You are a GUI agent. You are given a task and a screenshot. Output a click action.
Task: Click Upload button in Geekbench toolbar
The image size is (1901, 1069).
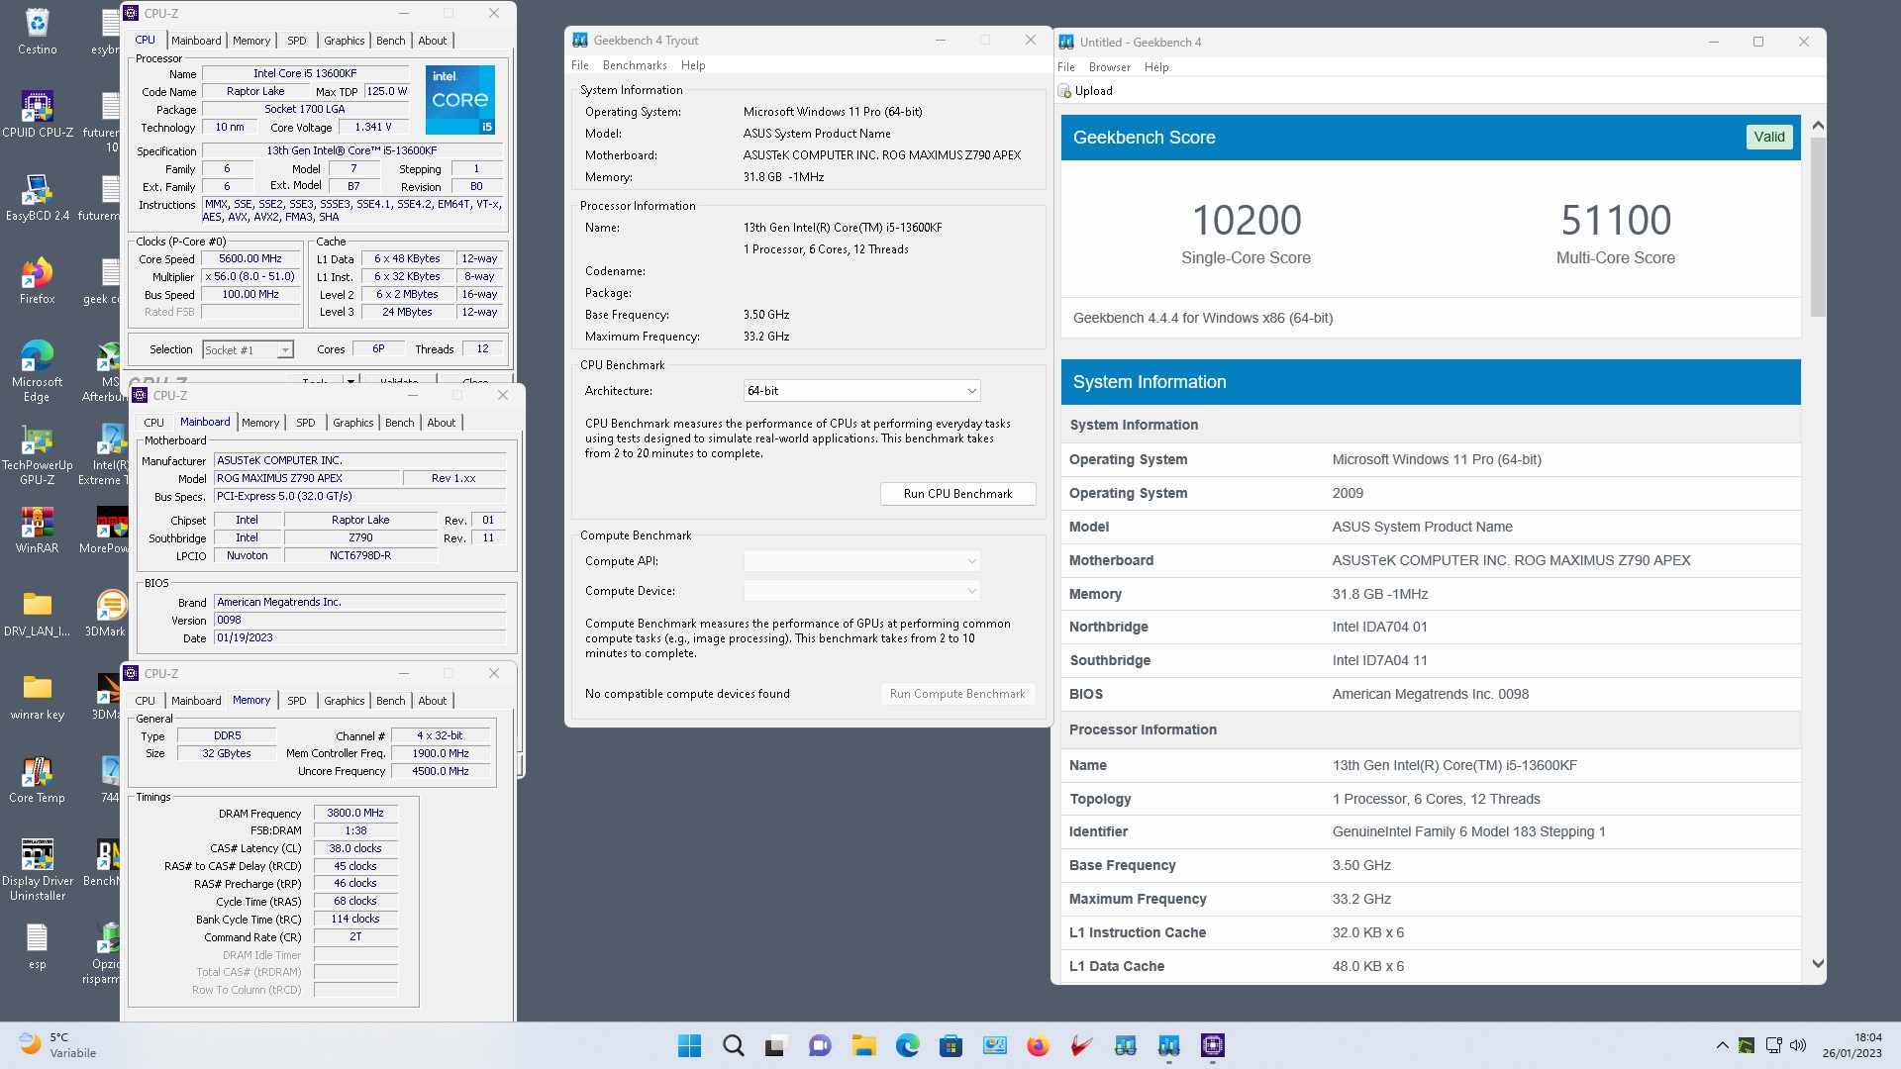point(1085,91)
